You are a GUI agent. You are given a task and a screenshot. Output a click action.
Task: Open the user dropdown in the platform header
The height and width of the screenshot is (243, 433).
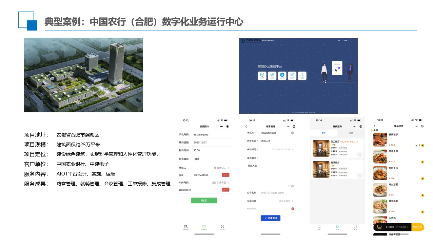(346, 40)
